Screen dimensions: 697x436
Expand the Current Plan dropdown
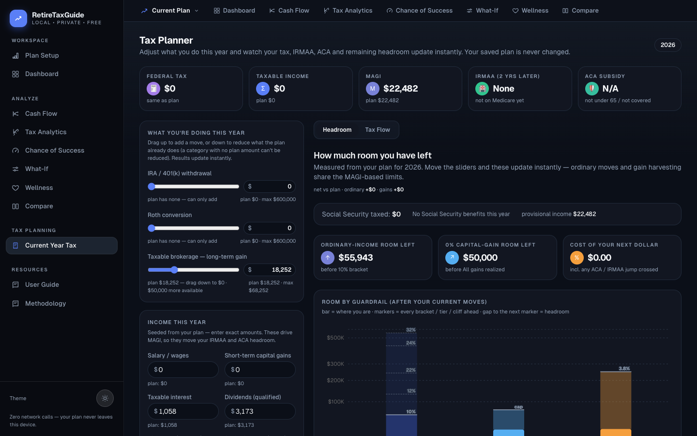coord(170,10)
